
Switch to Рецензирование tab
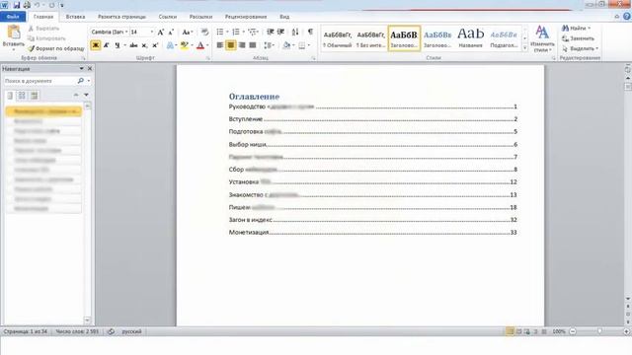(246, 17)
